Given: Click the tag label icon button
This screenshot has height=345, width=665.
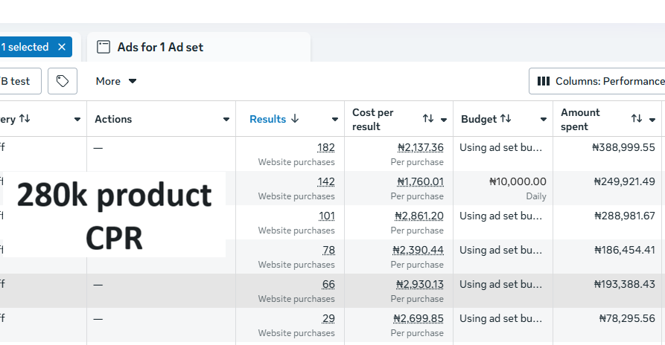Looking at the screenshot, I should pyautogui.click(x=63, y=81).
